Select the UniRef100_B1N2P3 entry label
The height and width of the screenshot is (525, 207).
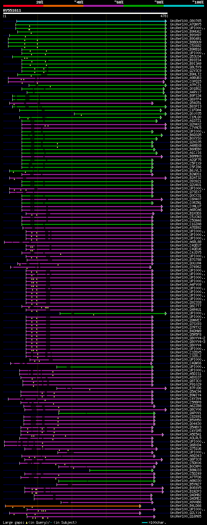point(186,491)
